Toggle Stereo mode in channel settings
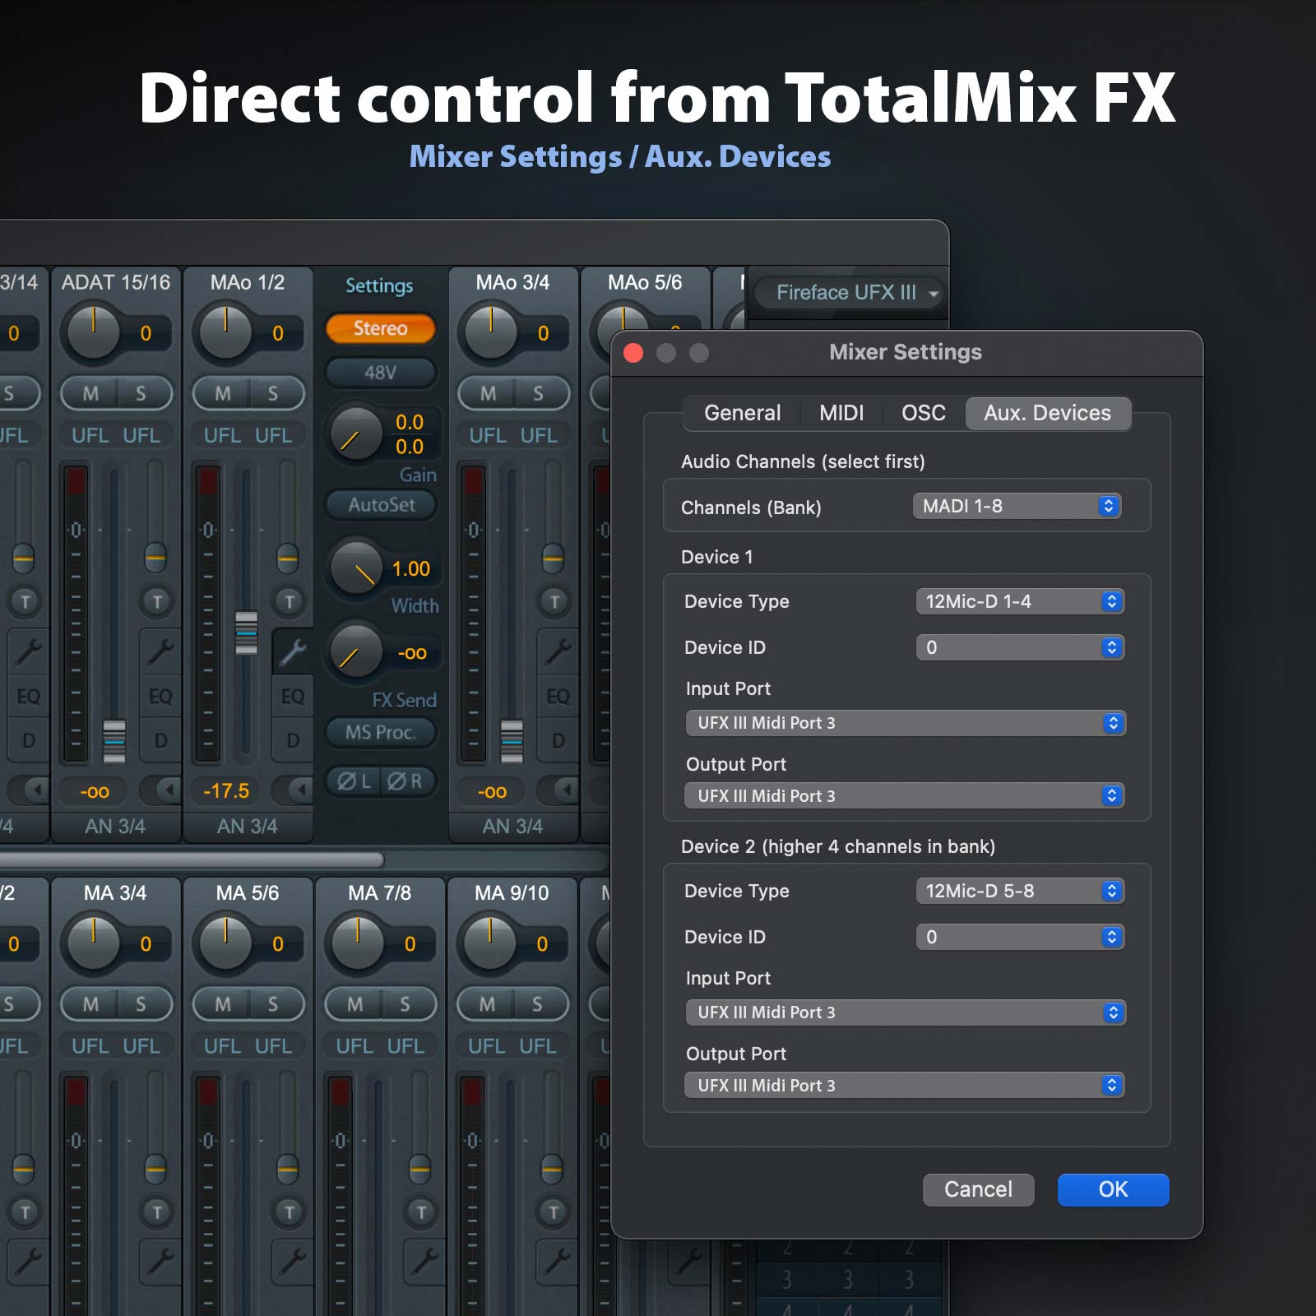The image size is (1316, 1316). [380, 328]
